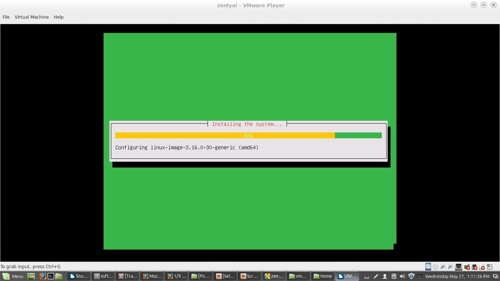Open the file manager launcher in panel
This screenshot has height=281, width=500.
(59, 276)
